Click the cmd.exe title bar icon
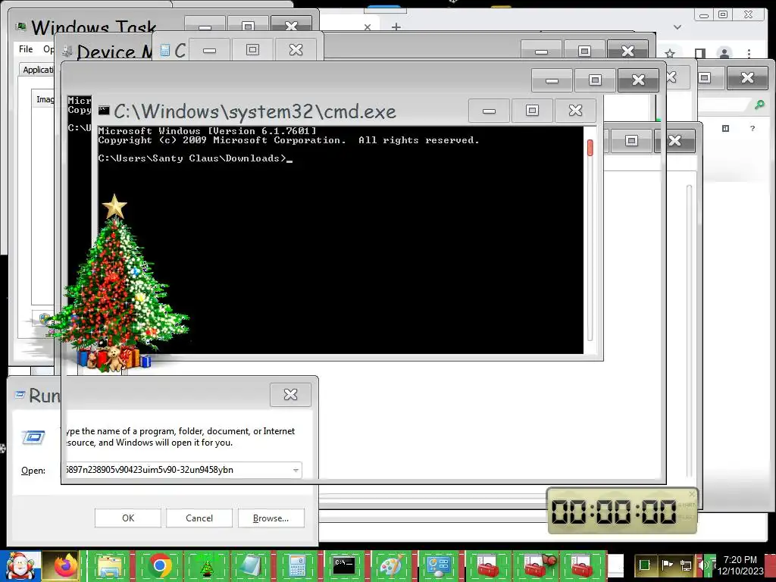This screenshot has width=776, height=582. (x=104, y=111)
